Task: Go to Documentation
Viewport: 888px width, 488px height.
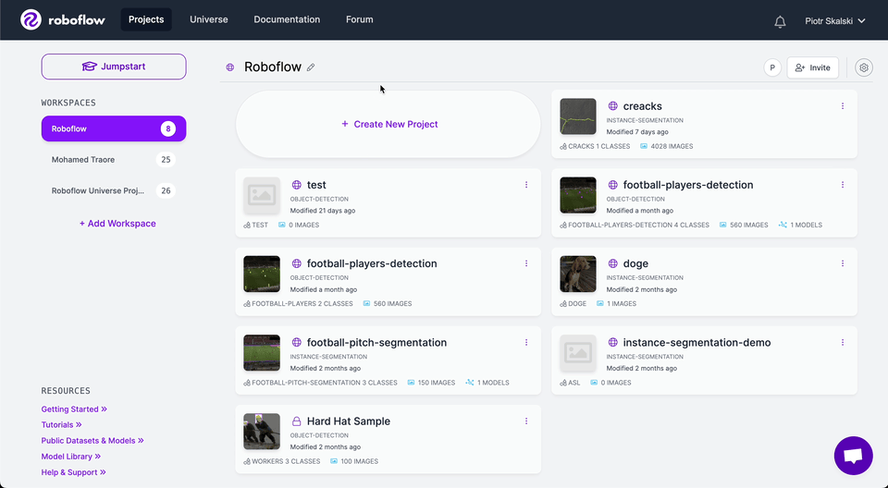Action: click(x=287, y=19)
